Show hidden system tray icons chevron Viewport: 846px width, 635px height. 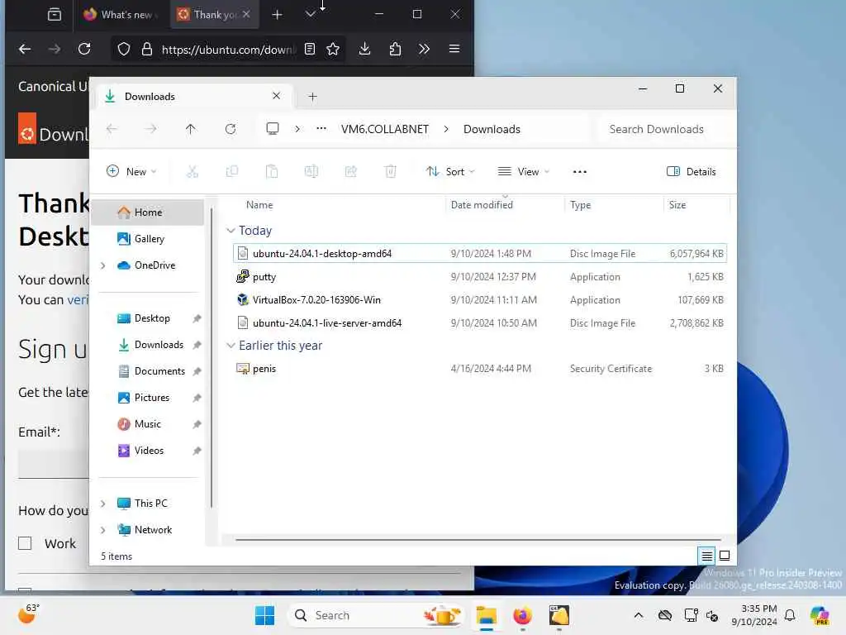(639, 615)
